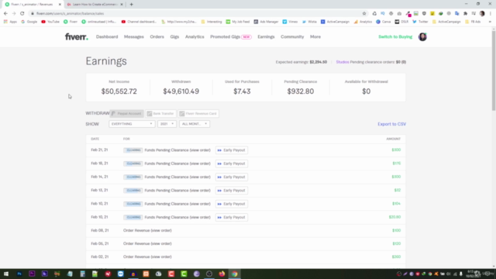Expand the EVERYTHING filter dropdown
Screen dimensions: 496x279
(x=132, y=124)
